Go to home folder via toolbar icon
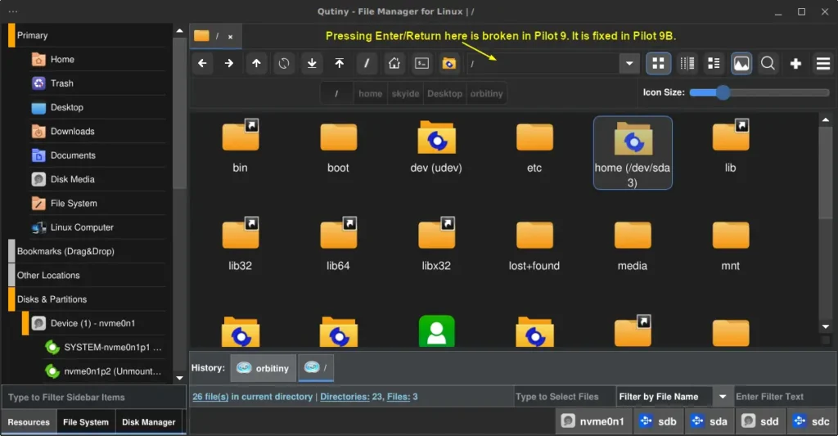Screen dimensions: 838x436 (394, 64)
